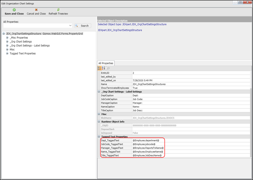
Task: Collapse the root JDX_OrgChartSettingsStructure node
Action: (4, 34)
